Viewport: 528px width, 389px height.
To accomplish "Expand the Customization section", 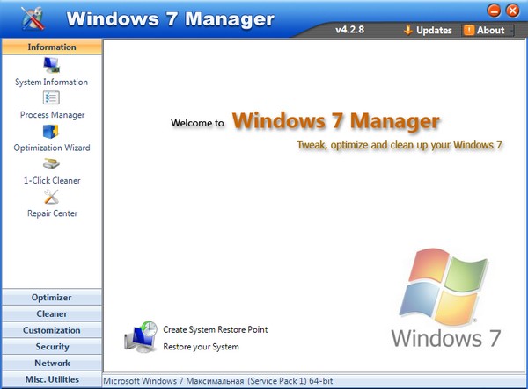I will click(x=51, y=331).
